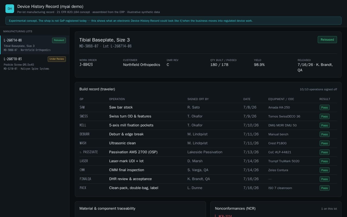The height and width of the screenshot is (217, 347).
Task: Click the Lakeside Passivation signer cell
Action: pyautogui.click(x=205, y=152)
